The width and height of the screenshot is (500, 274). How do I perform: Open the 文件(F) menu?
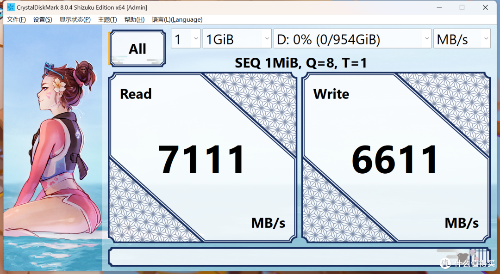pos(16,20)
